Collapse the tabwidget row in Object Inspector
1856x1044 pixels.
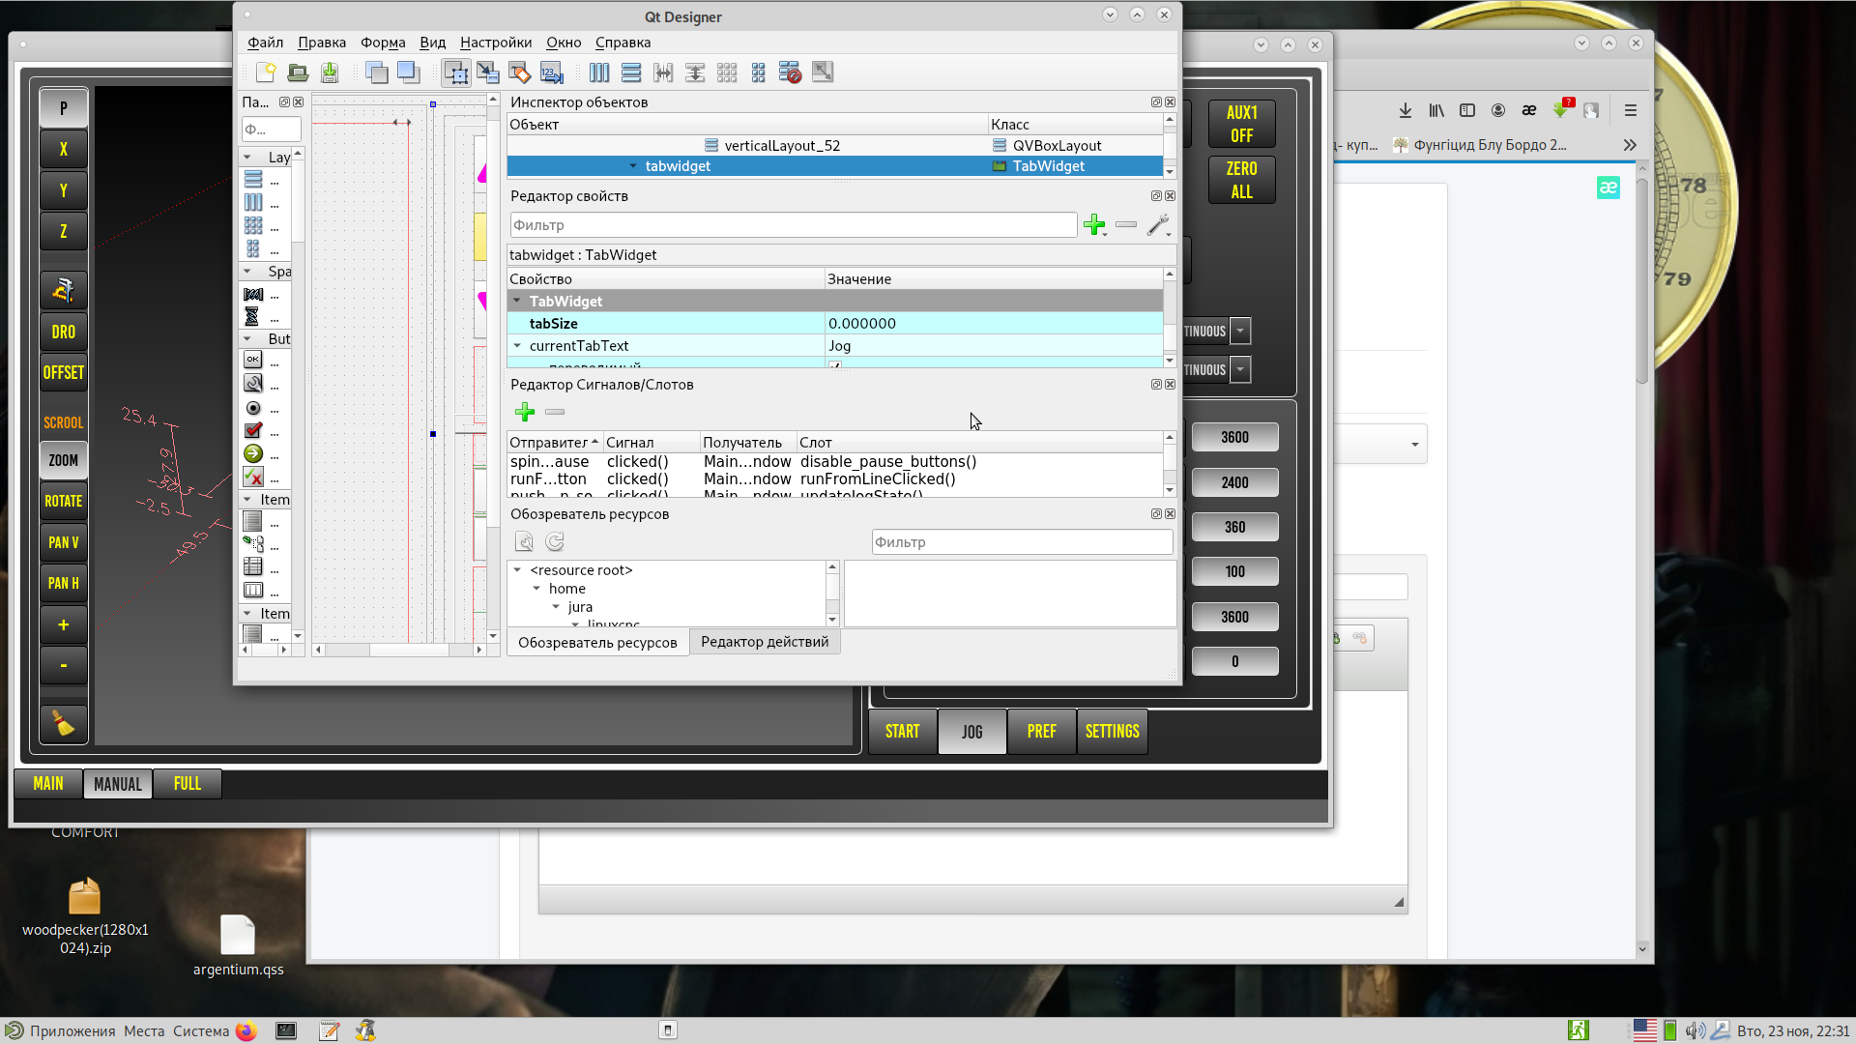click(x=633, y=166)
